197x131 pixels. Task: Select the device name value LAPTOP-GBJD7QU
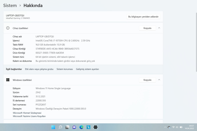click(45, 36)
